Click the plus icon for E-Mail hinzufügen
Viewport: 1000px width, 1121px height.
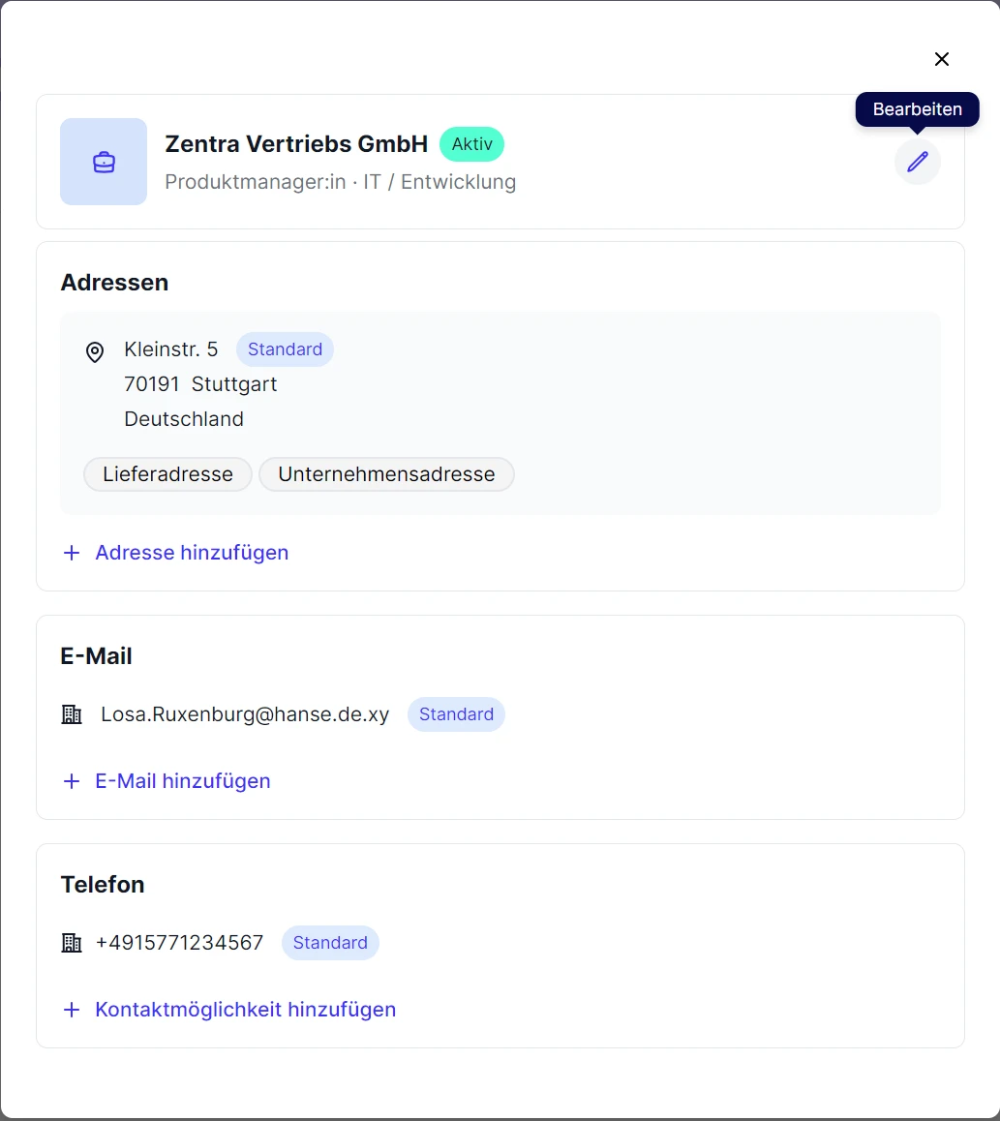pos(72,781)
